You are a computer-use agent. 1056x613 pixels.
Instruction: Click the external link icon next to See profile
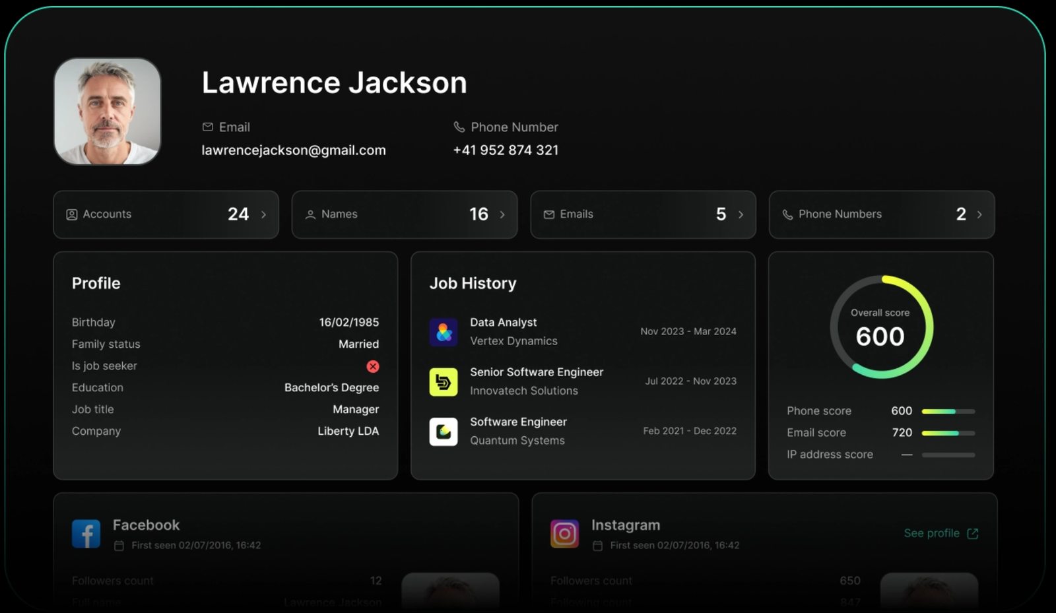(972, 533)
